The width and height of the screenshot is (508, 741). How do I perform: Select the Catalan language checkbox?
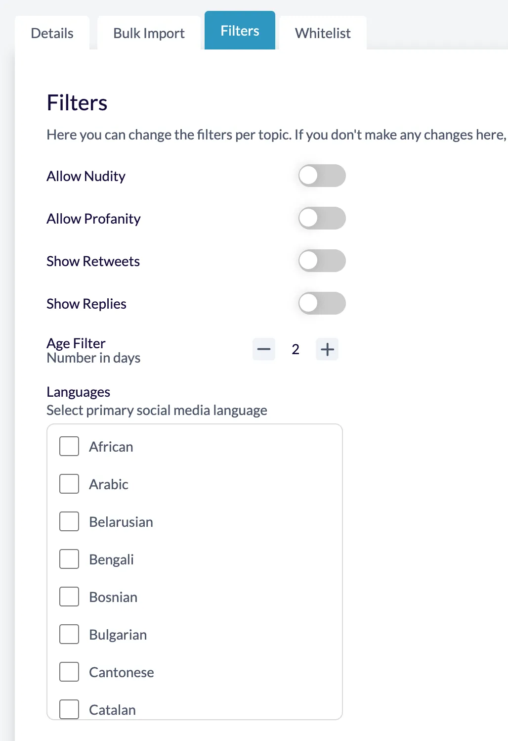click(x=69, y=709)
